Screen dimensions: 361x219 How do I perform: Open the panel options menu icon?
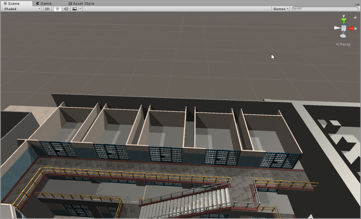click(x=357, y=4)
